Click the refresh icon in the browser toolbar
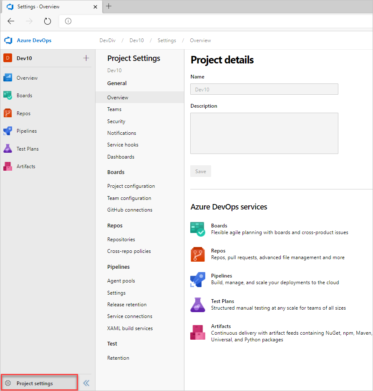The width and height of the screenshot is (373, 391). 47,21
